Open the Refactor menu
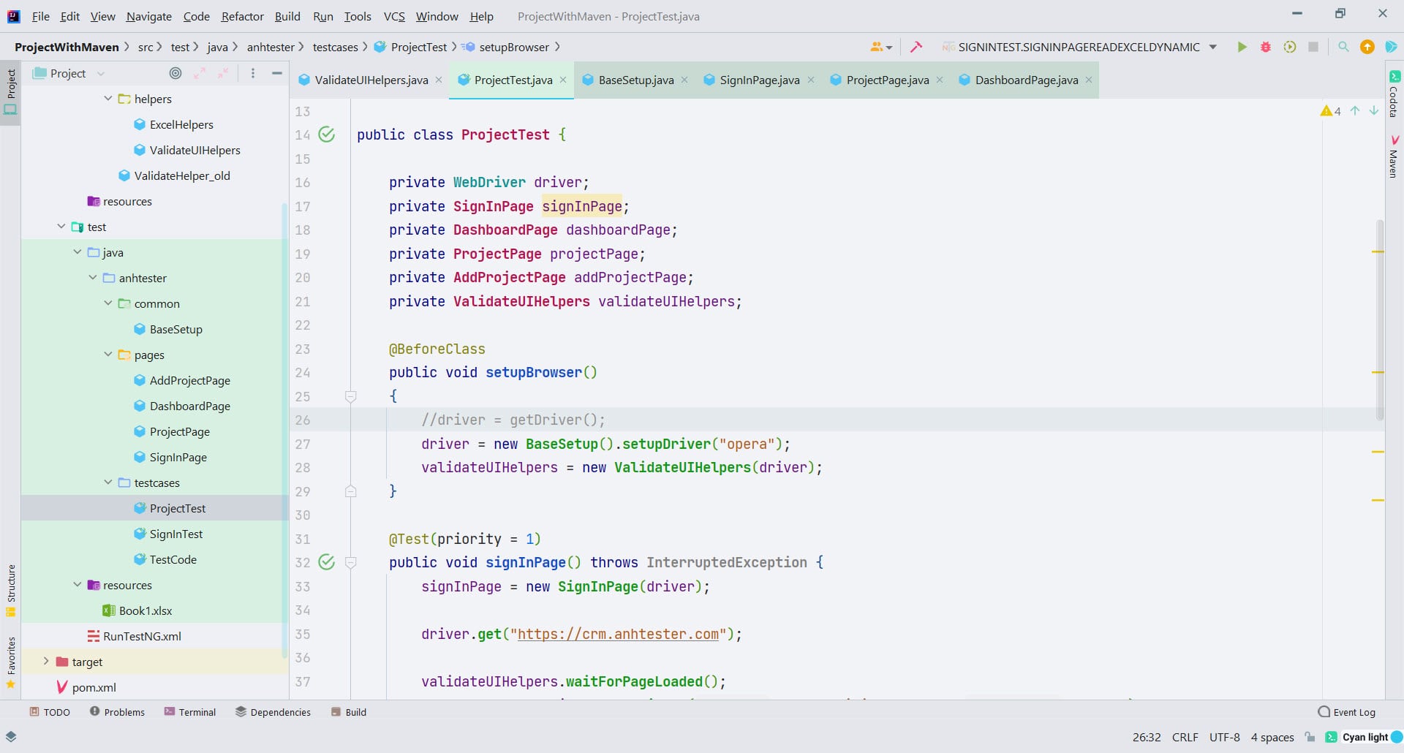 (x=242, y=16)
